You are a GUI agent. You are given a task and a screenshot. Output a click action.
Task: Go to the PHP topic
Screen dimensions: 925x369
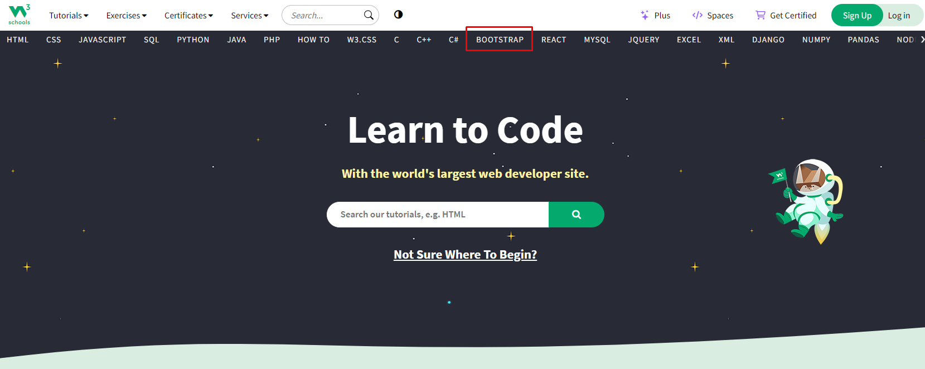coord(272,40)
